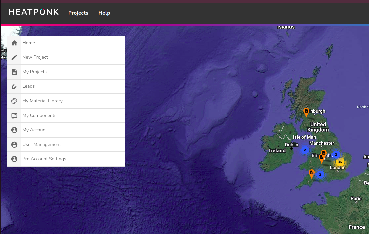Go to User Management entry
Screen dimensions: 369x234
[x=67, y=145]
